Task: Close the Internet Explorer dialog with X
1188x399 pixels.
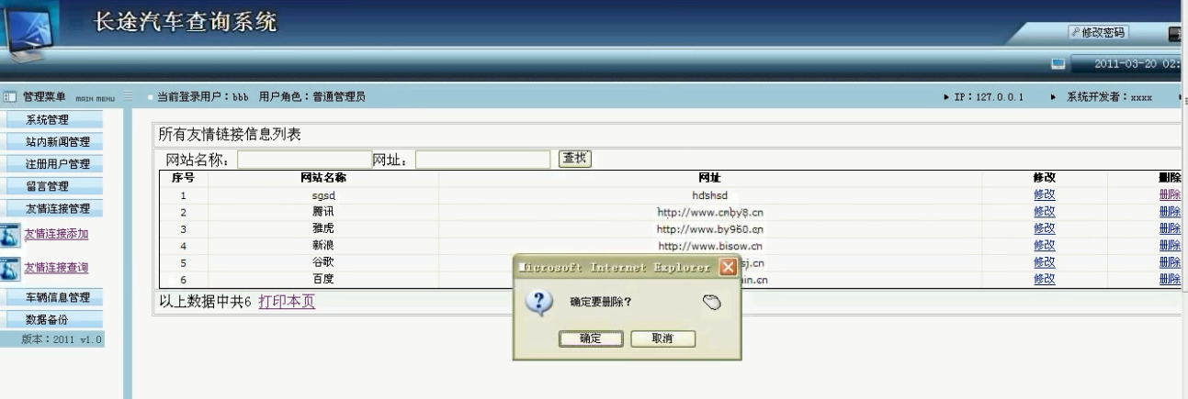Action: 727,268
